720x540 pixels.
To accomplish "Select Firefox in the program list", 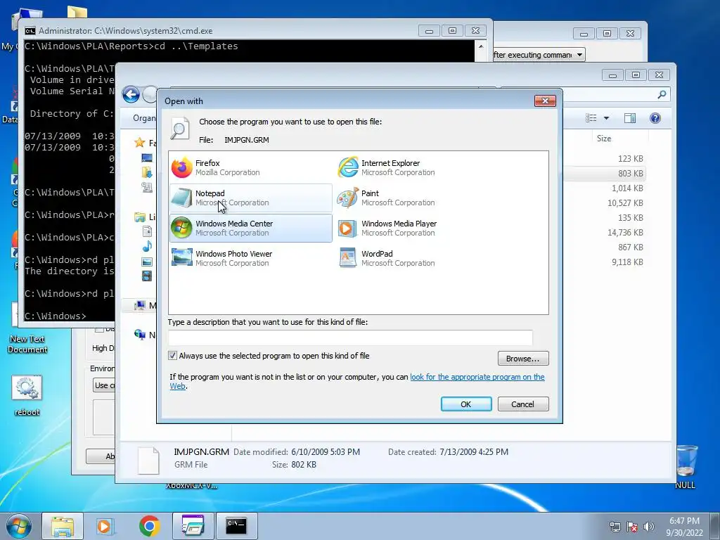I will [x=251, y=167].
